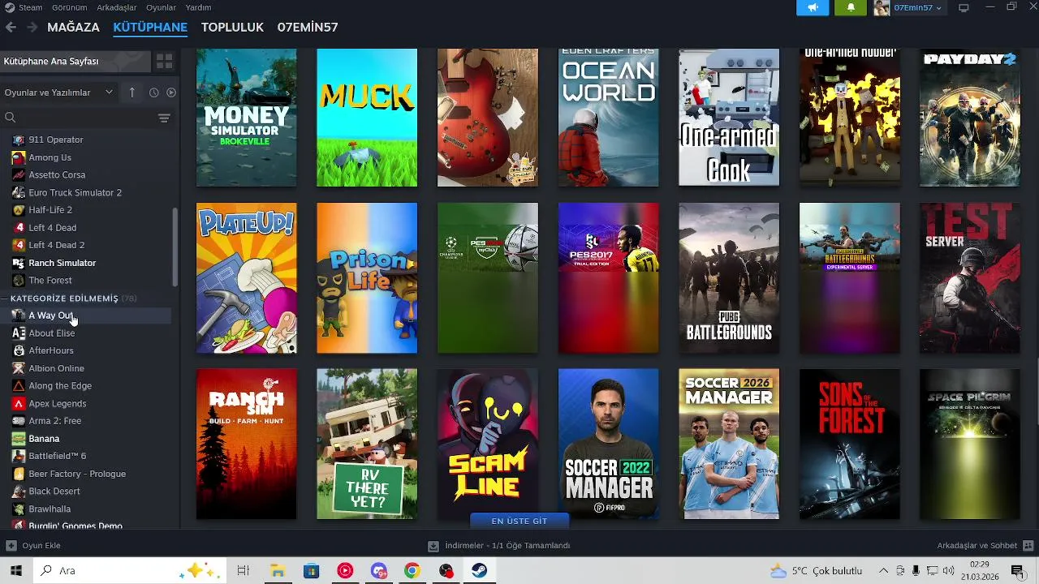Switch to the MAĞAZA tab
1039x584 pixels.
[x=73, y=27]
